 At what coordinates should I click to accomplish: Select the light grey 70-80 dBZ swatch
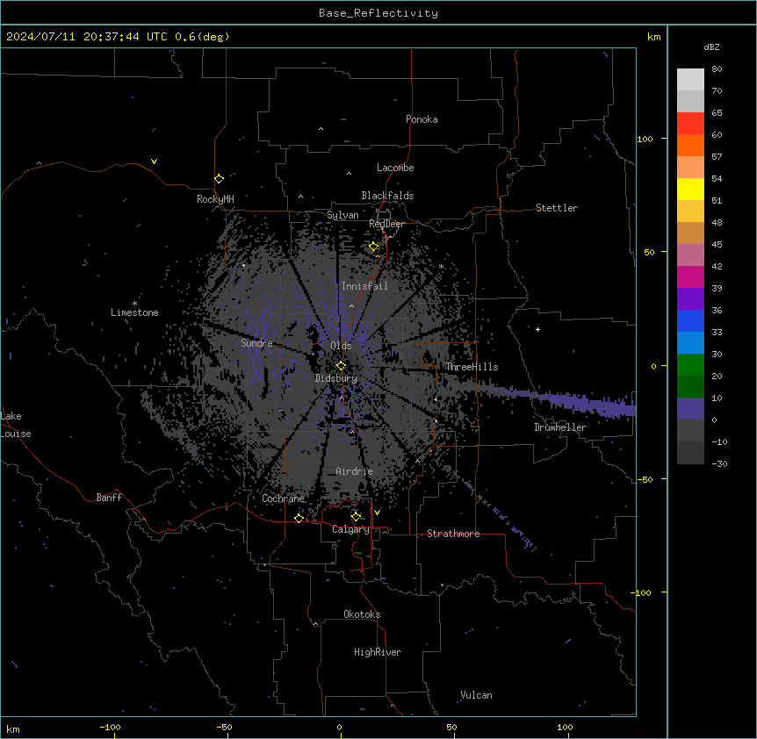(x=690, y=80)
